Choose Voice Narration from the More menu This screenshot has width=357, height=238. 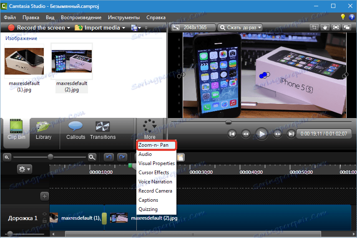click(156, 182)
